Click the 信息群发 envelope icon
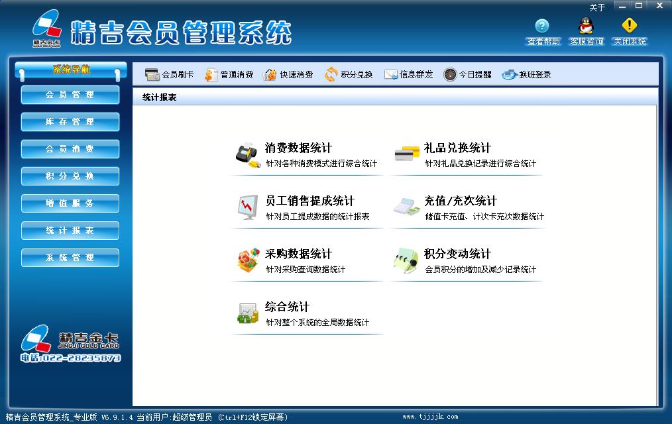 click(x=390, y=75)
